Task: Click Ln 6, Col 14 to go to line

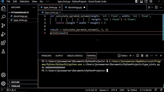Action: (91, 90)
